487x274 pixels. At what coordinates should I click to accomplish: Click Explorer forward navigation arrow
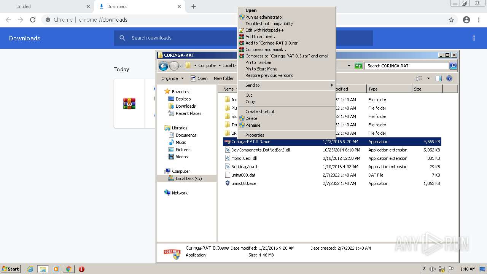pos(174,66)
